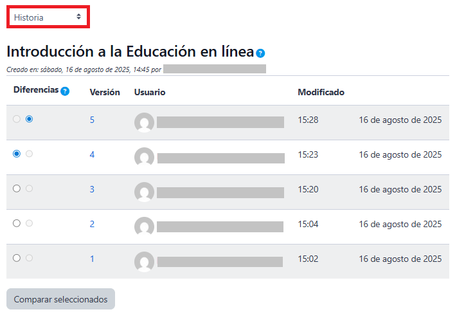Click the Versión column header

tap(105, 93)
